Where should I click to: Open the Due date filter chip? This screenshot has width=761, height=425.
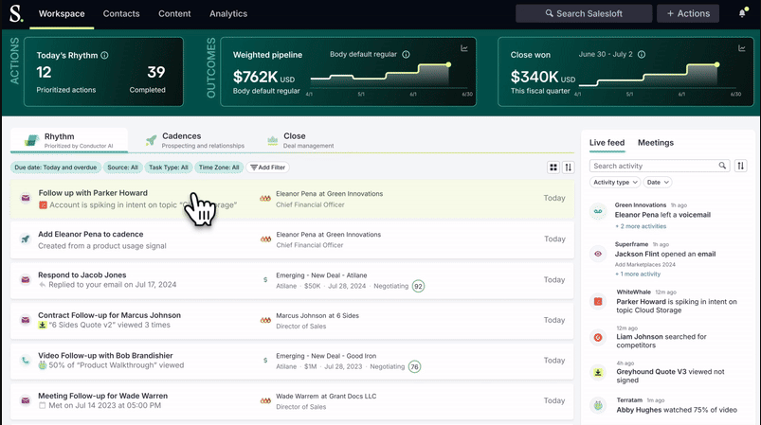tap(55, 168)
